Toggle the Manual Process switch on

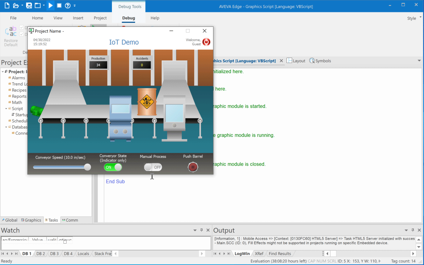point(153,167)
